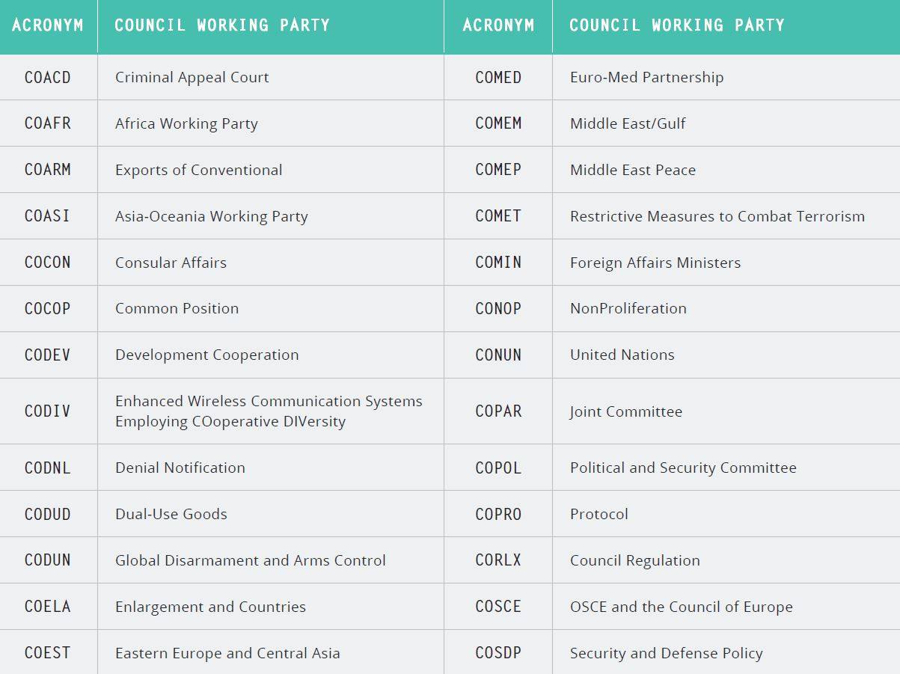This screenshot has height=674, width=900.
Task: Click the CORLX acronym cell
Action: 498,560
